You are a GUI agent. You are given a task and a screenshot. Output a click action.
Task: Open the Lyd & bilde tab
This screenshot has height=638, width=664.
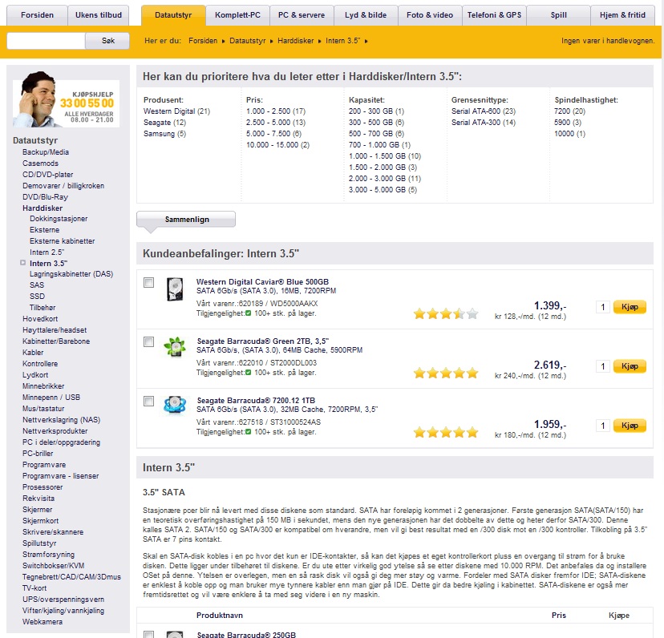coord(366,15)
